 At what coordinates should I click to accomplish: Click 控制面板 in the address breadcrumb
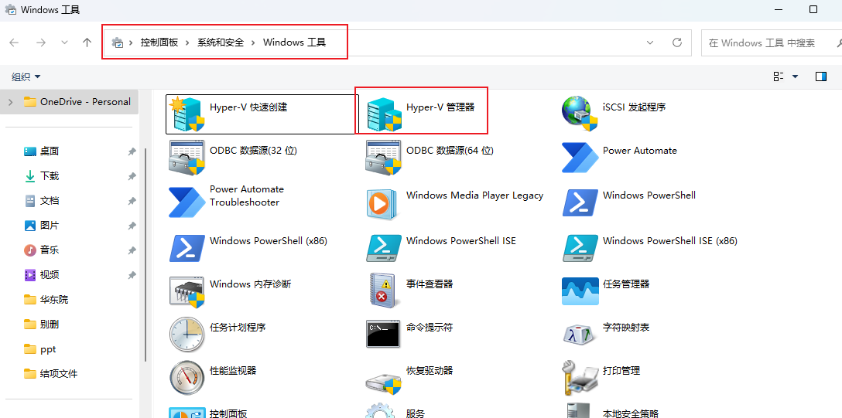pyautogui.click(x=159, y=42)
